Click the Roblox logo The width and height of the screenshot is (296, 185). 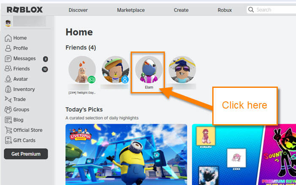tap(25, 10)
